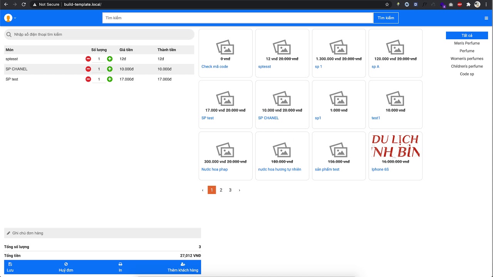The width and height of the screenshot is (493, 277).
Task: Filter by Men's Perfume category
Action: [467, 43]
